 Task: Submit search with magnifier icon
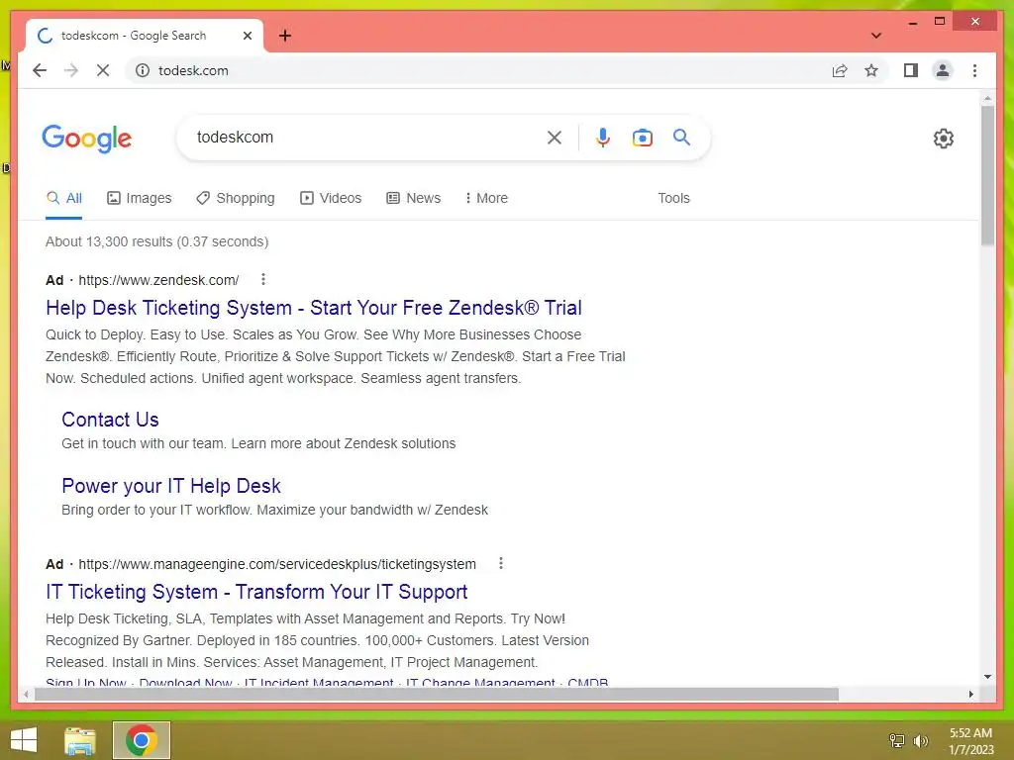681,137
